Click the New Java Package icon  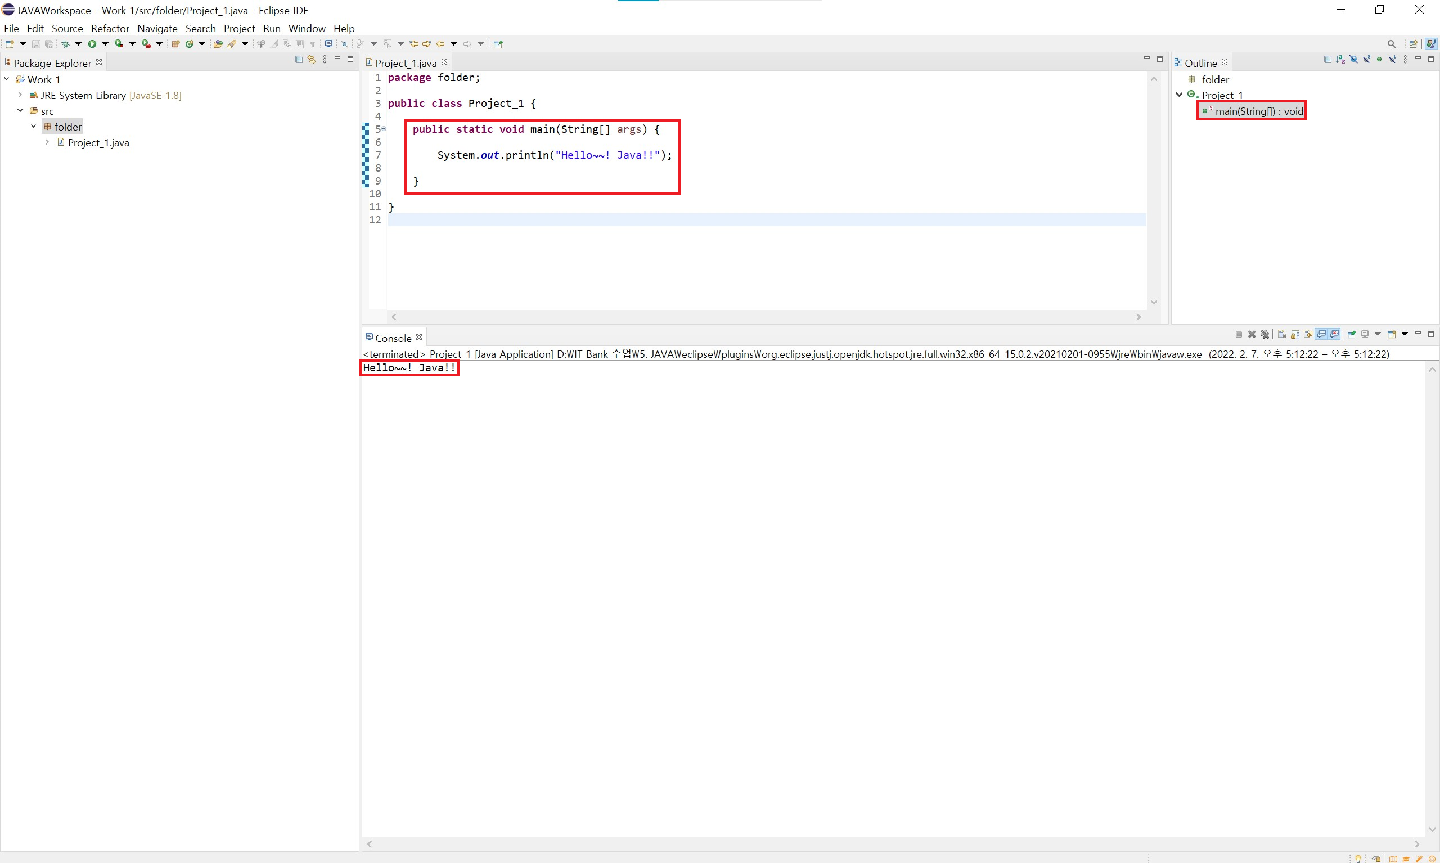tap(175, 44)
